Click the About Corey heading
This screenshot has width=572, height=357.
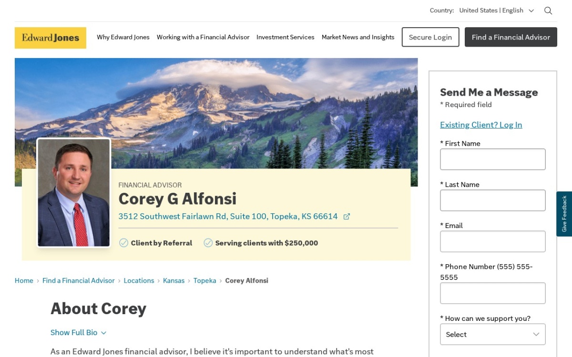(98, 308)
